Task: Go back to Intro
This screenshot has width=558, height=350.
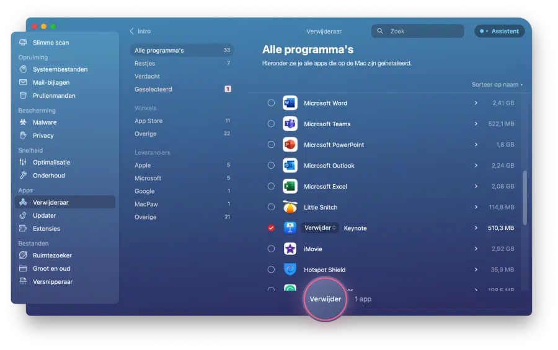Action: [x=140, y=32]
